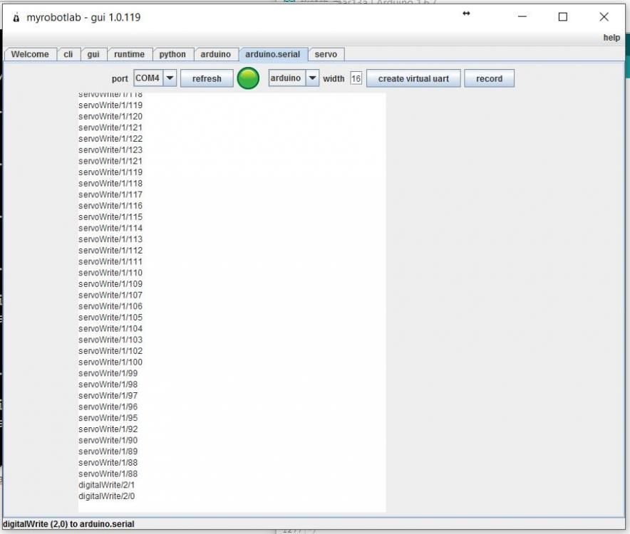630x534 pixels.
Task: Open the help menu
Action: pos(611,38)
